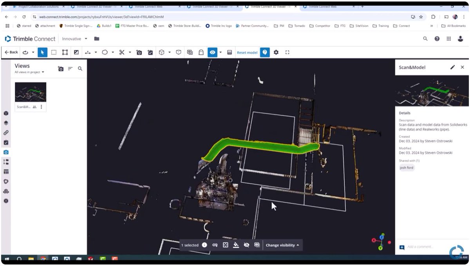
Task: Click the josh ford shared user chip
Action: click(407, 167)
